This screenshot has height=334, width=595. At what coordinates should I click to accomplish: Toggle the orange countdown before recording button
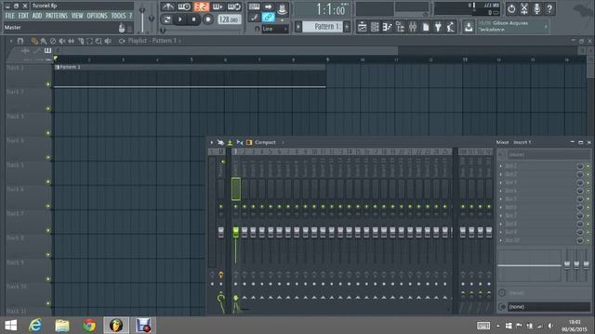point(201,6)
